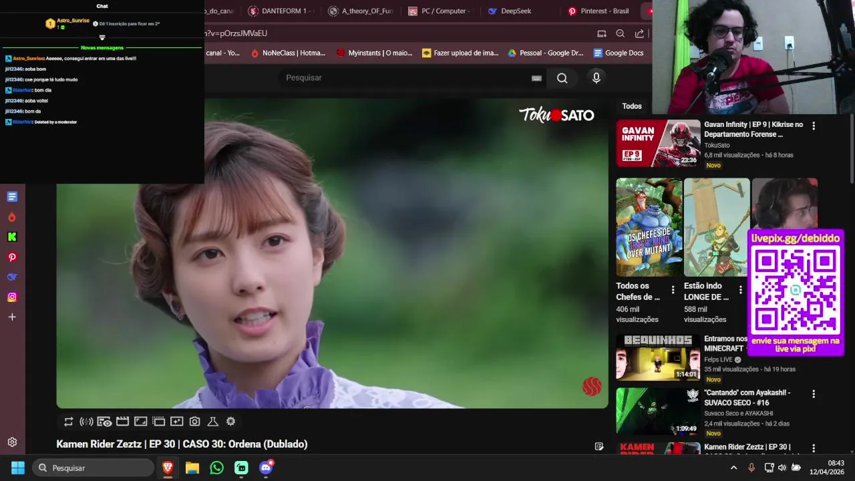The width and height of the screenshot is (855, 481).
Task: Click the cast/install icon in address bar
Action: tap(602, 33)
